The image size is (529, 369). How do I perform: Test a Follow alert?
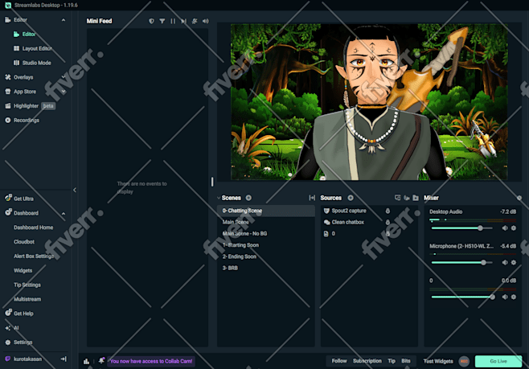coord(339,361)
